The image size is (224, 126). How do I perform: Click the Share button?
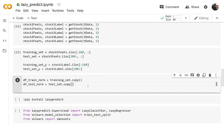pyautogui.click(x=192, y=7)
